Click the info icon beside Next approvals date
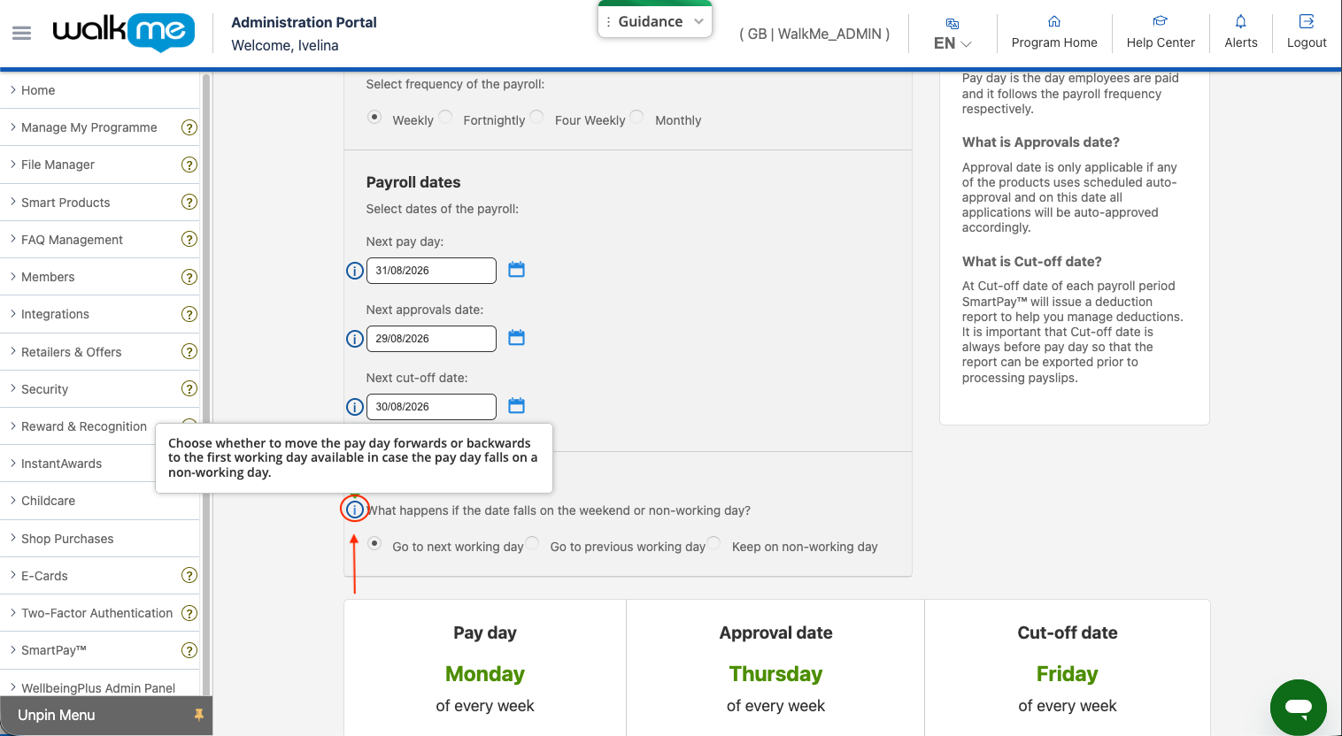This screenshot has width=1342, height=736. tap(355, 339)
